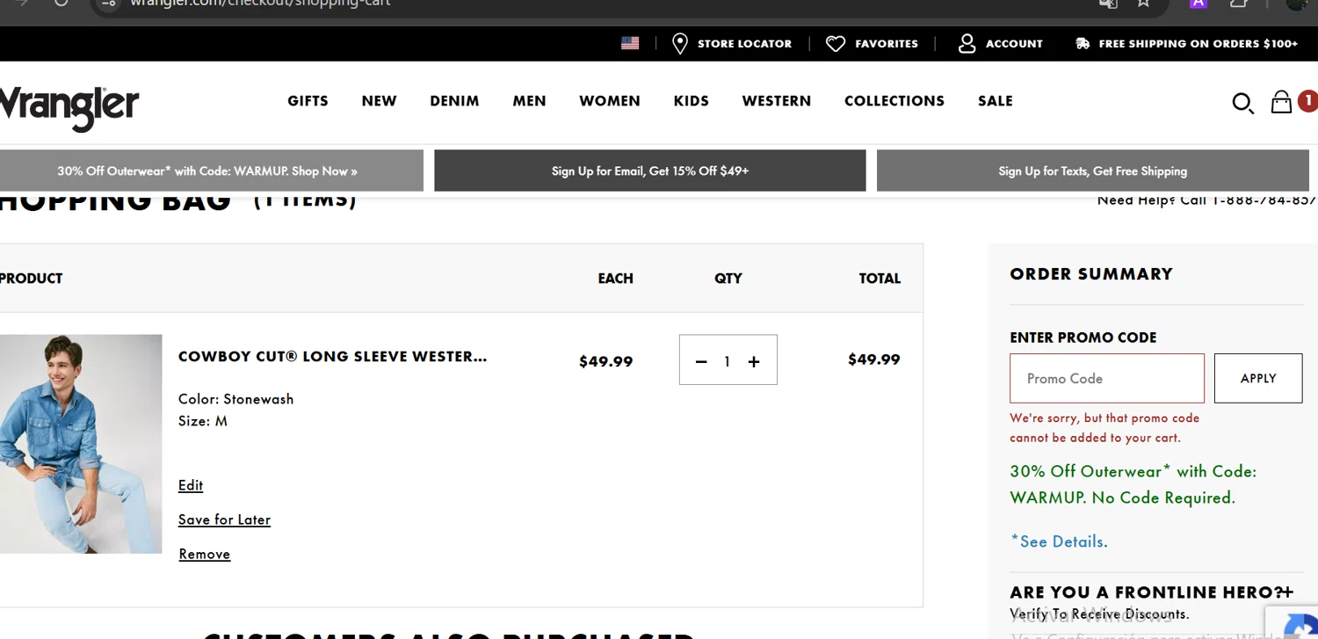Image resolution: width=1318 pixels, height=639 pixels.
Task: Open the Kids menu
Action: click(691, 101)
